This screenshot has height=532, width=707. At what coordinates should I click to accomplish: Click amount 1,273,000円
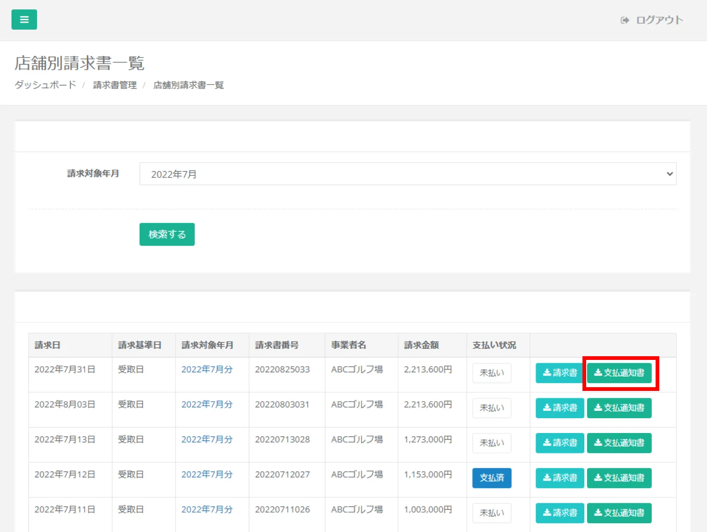[x=428, y=439]
